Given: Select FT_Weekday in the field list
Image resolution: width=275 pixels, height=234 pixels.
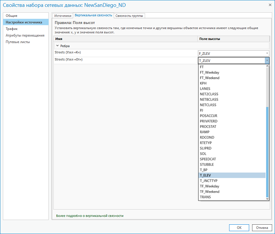Looking at the screenshot, I should pos(209,73).
